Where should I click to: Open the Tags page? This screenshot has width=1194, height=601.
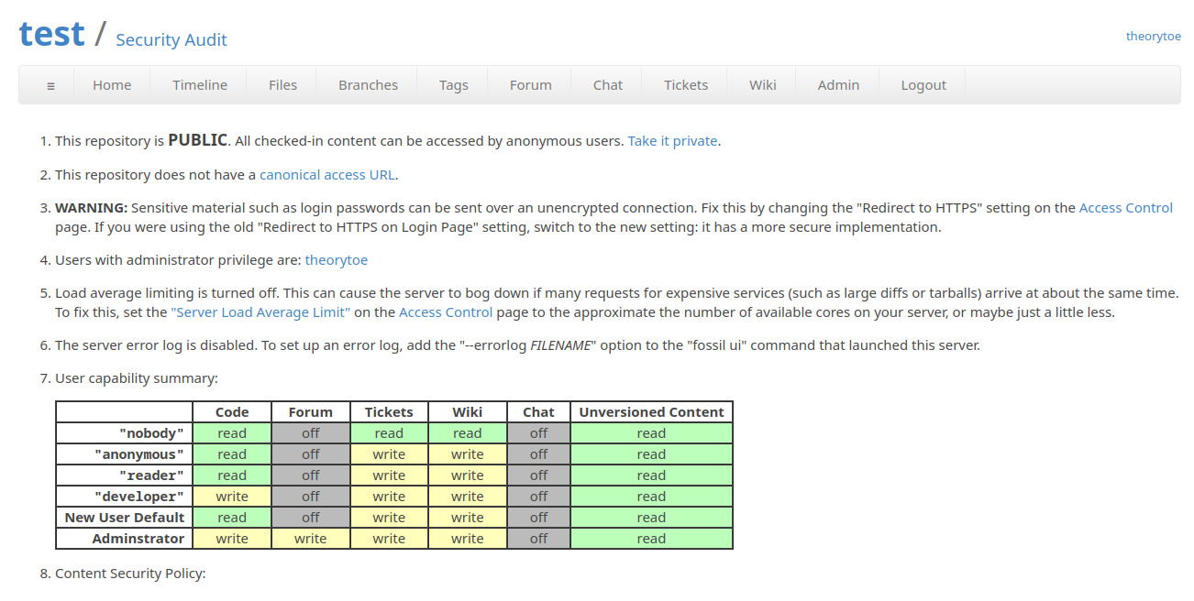pyautogui.click(x=453, y=84)
